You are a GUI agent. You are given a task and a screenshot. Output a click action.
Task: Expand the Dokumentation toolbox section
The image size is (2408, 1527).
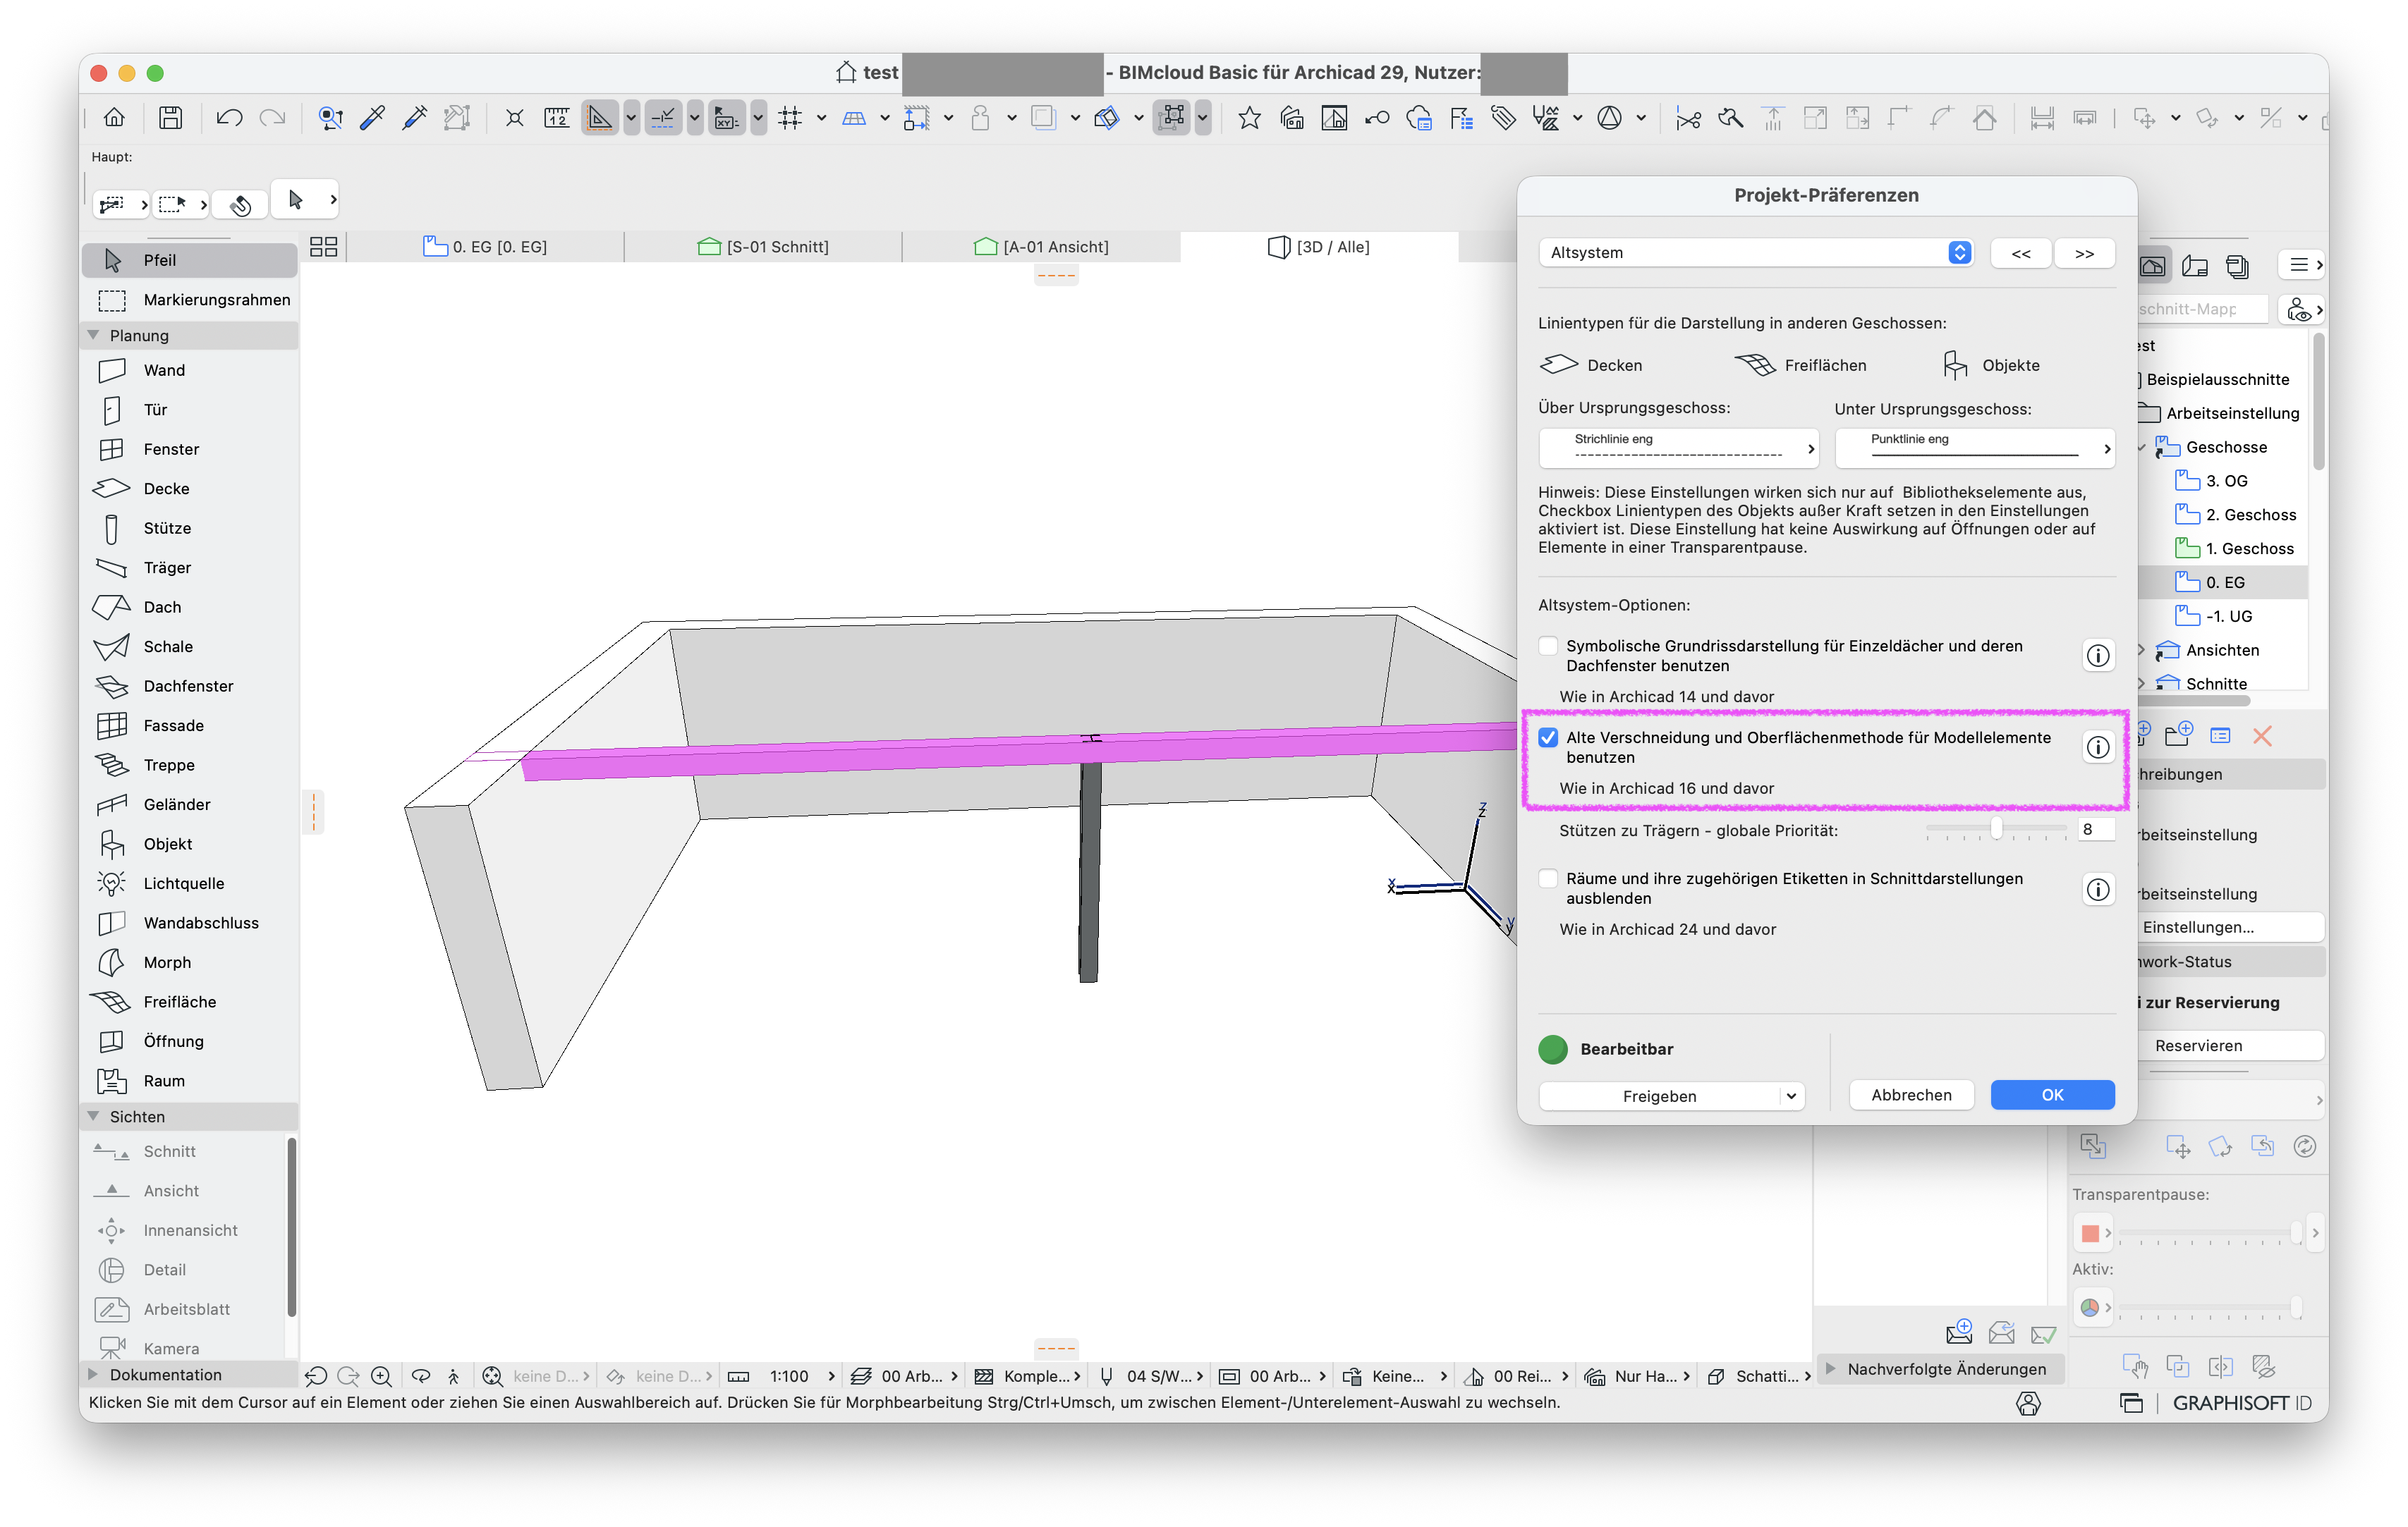click(93, 1374)
